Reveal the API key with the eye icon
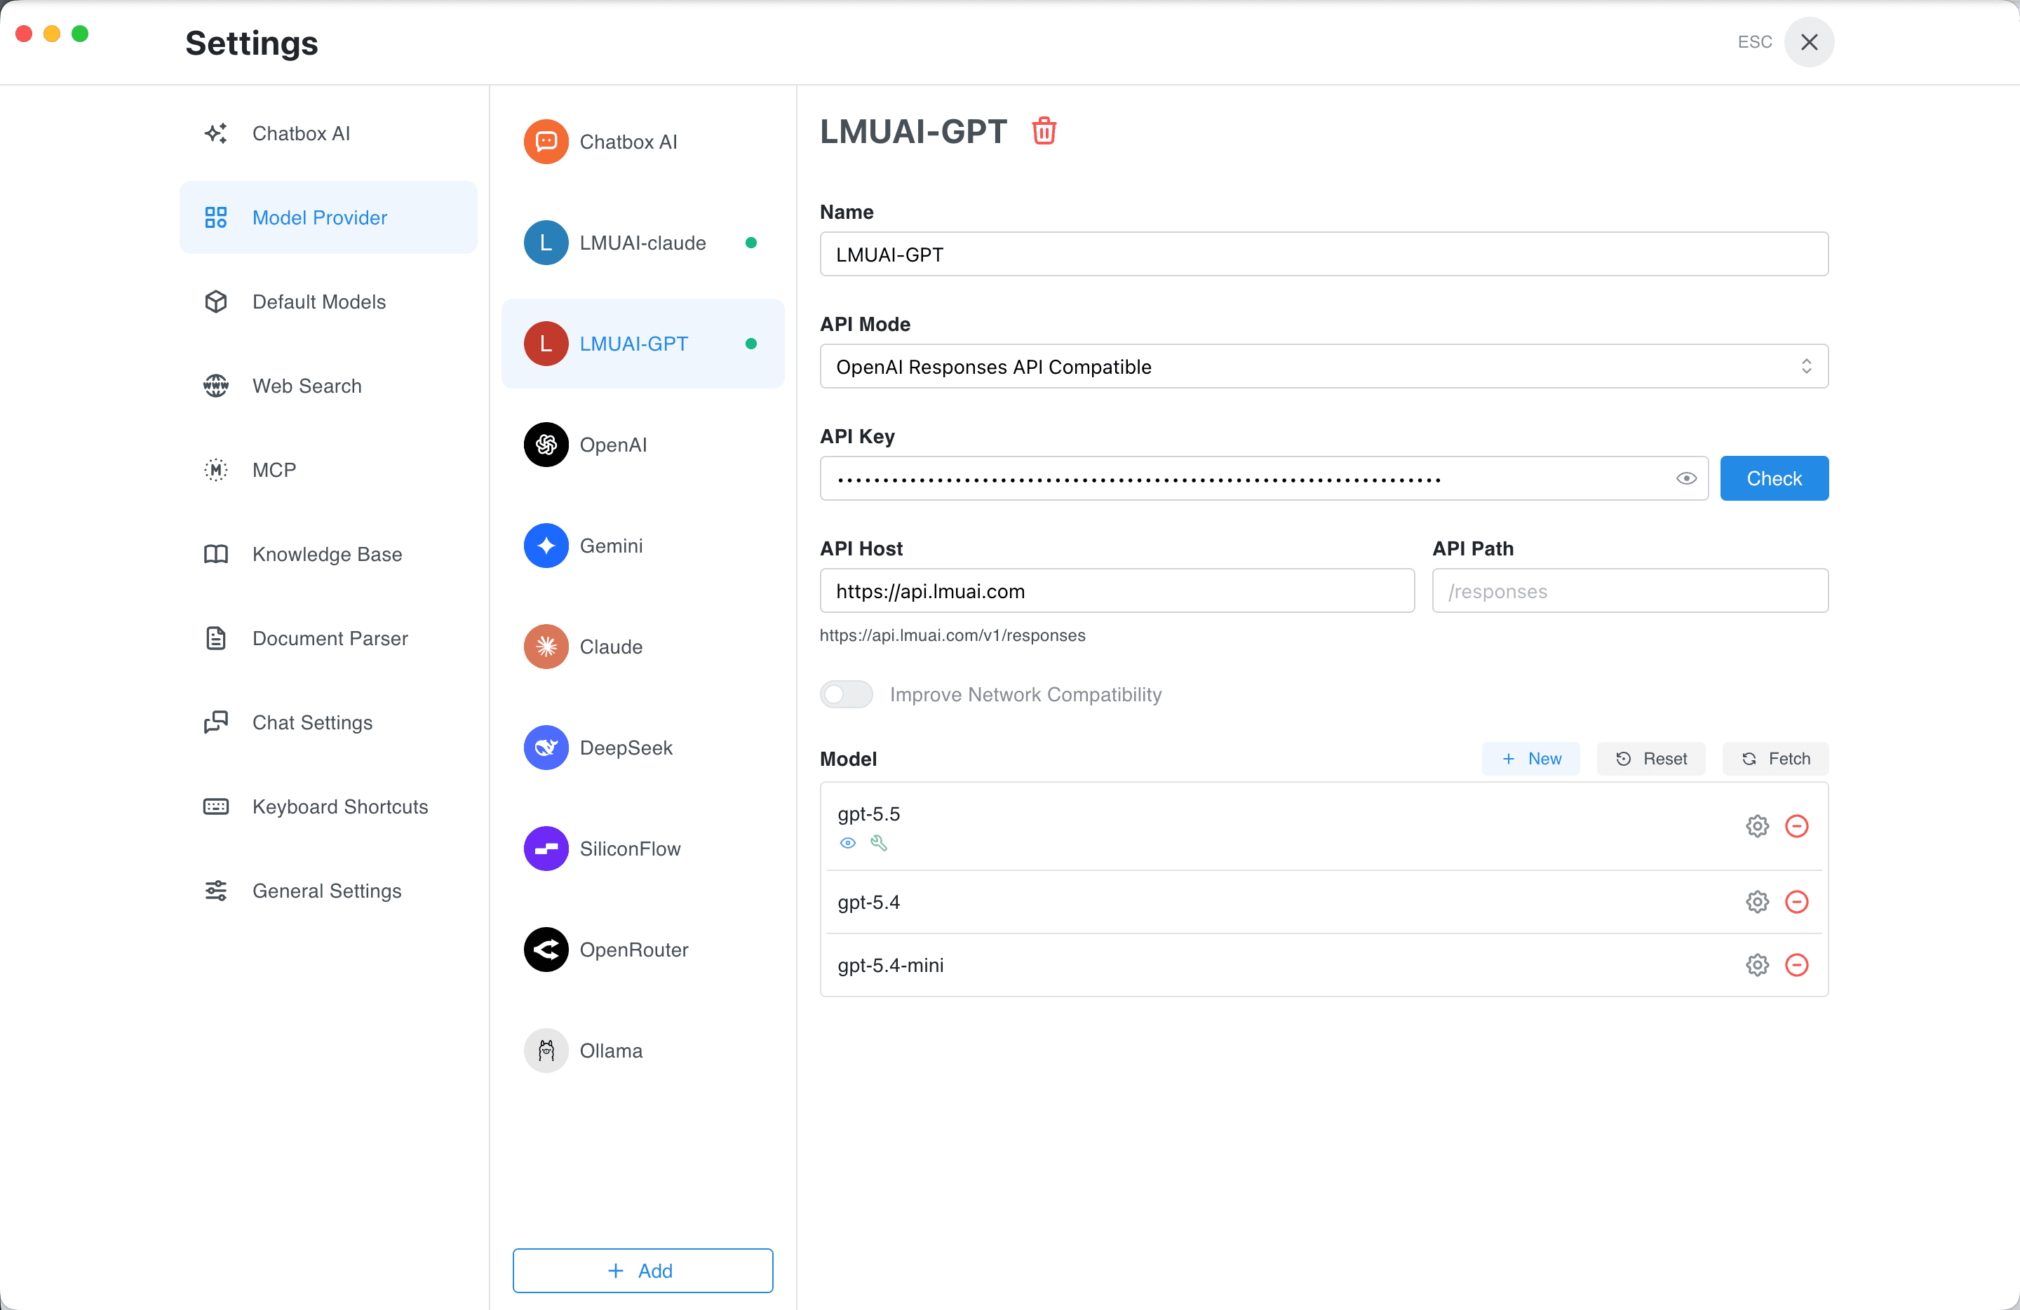2020x1310 pixels. (x=1685, y=478)
